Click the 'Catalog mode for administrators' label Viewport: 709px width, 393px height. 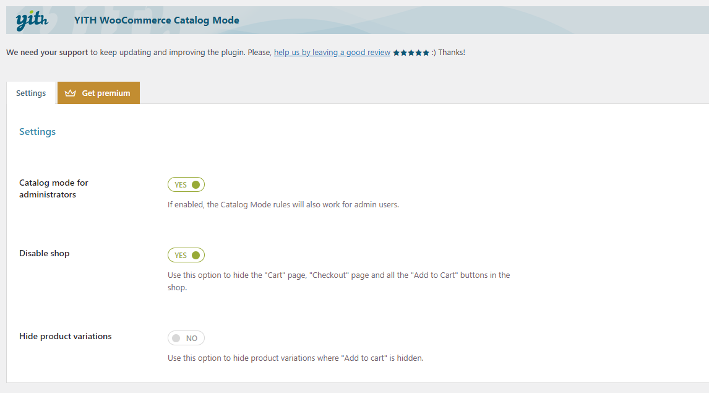(x=53, y=189)
